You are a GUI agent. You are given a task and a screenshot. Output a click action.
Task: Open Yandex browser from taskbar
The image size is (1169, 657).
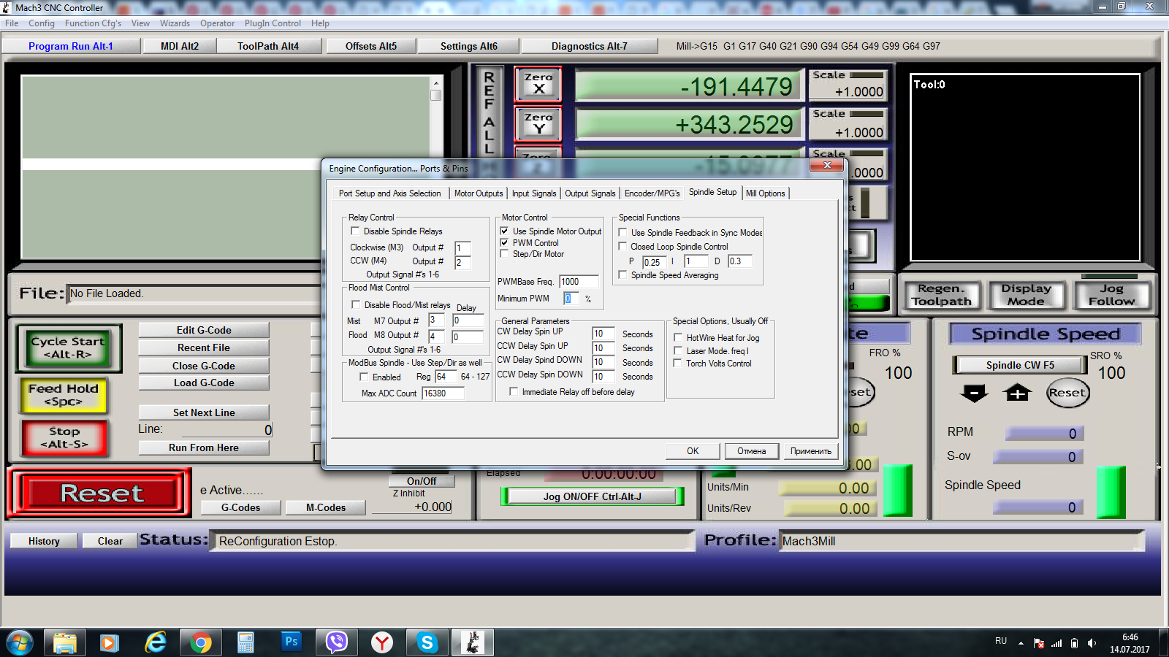(x=381, y=643)
